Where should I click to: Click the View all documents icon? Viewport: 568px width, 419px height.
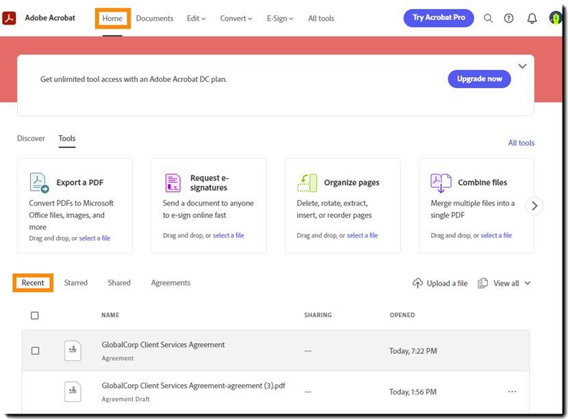482,283
